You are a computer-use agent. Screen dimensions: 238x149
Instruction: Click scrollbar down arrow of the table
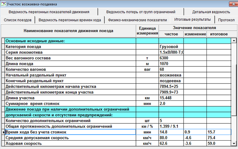click(234, 144)
